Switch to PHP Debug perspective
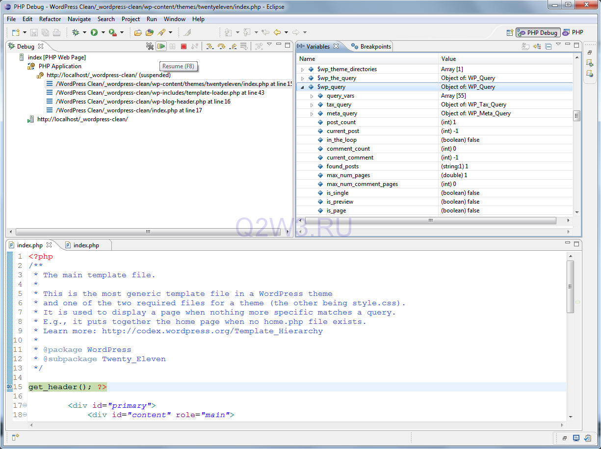 coord(537,32)
